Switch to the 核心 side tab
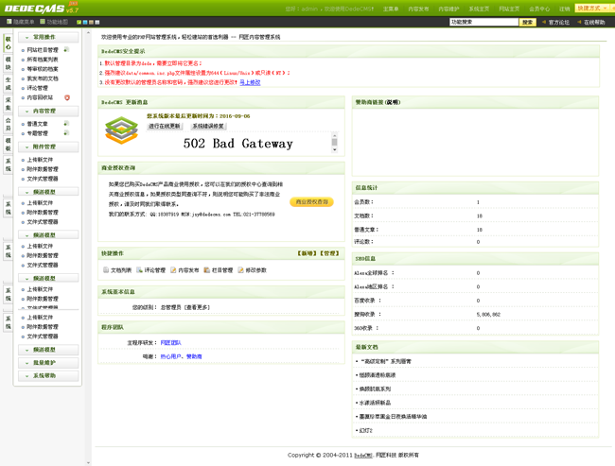 point(9,43)
